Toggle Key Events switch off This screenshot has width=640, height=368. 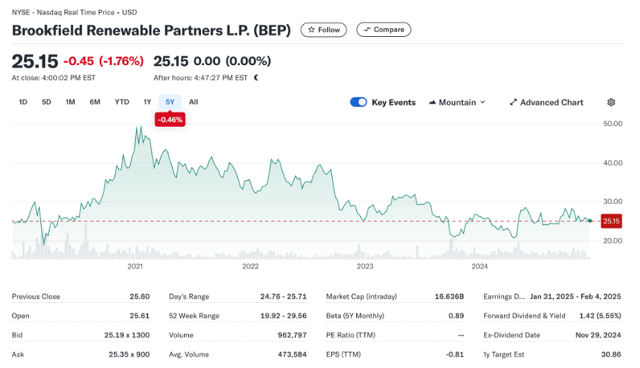[x=358, y=103]
